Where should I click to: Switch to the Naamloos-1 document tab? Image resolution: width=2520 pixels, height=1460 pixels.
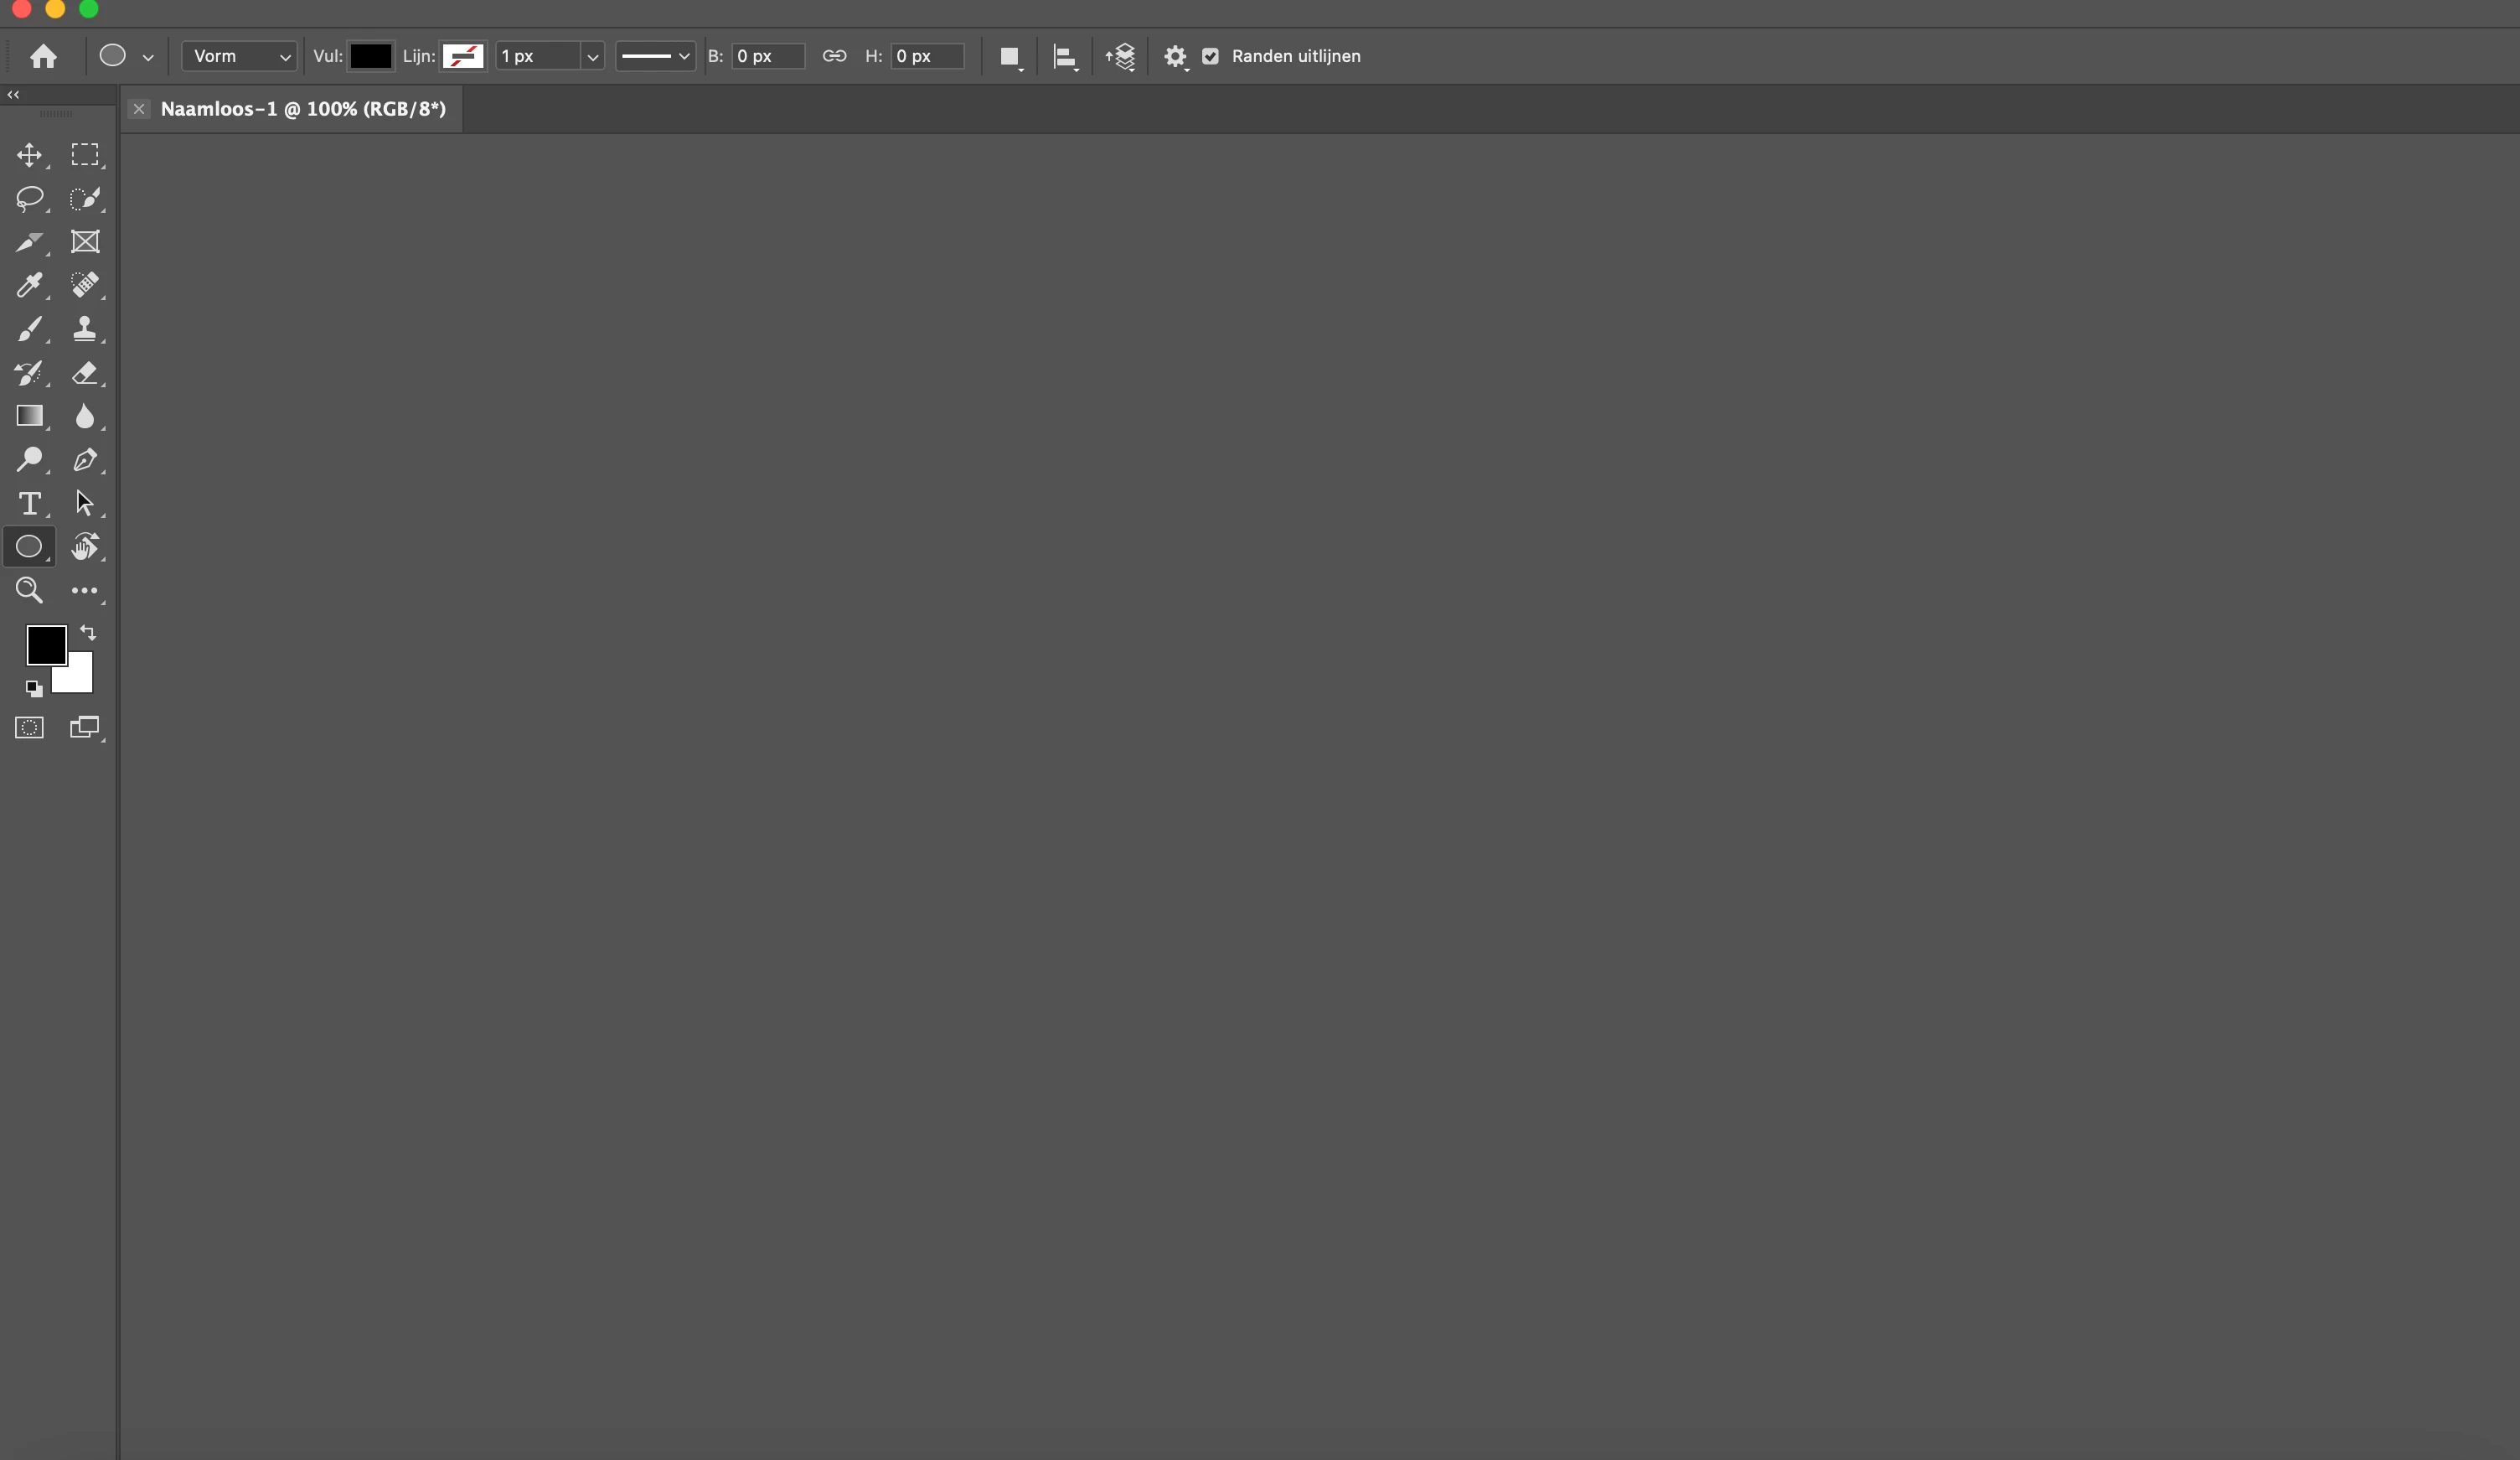pyautogui.click(x=302, y=109)
